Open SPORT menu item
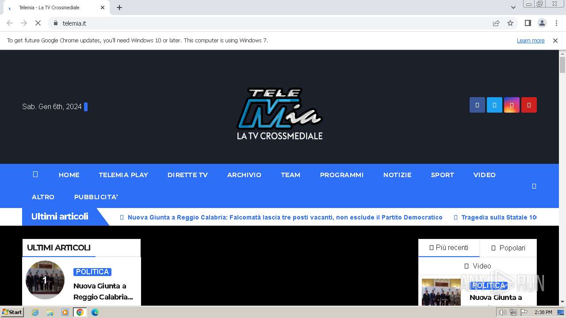This screenshot has width=566, height=318. (x=443, y=175)
